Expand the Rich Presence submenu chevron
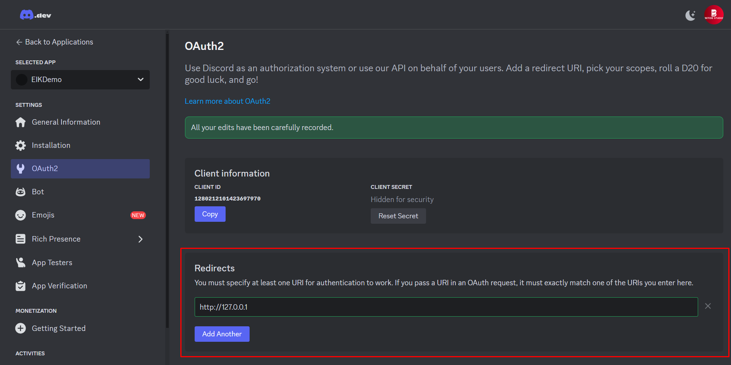Image resolution: width=731 pixels, height=365 pixels. pos(140,239)
